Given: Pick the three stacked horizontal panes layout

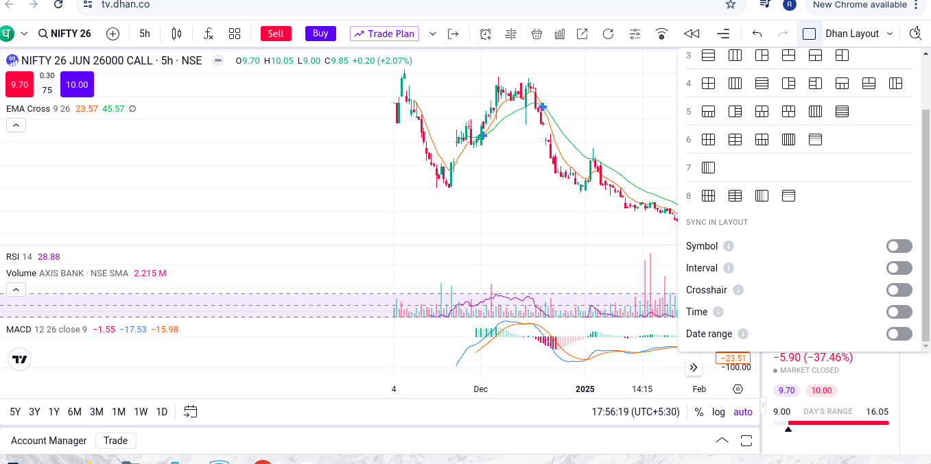Looking at the screenshot, I should [x=709, y=55].
